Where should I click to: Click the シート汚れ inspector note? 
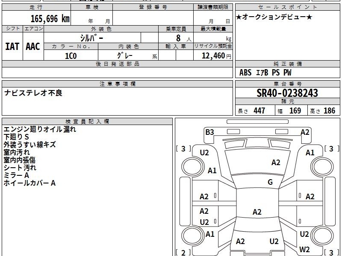(x=20, y=168)
